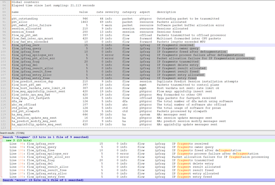Select search result Line 105 flow_ipfrag_result_alloc

tap(47, 167)
